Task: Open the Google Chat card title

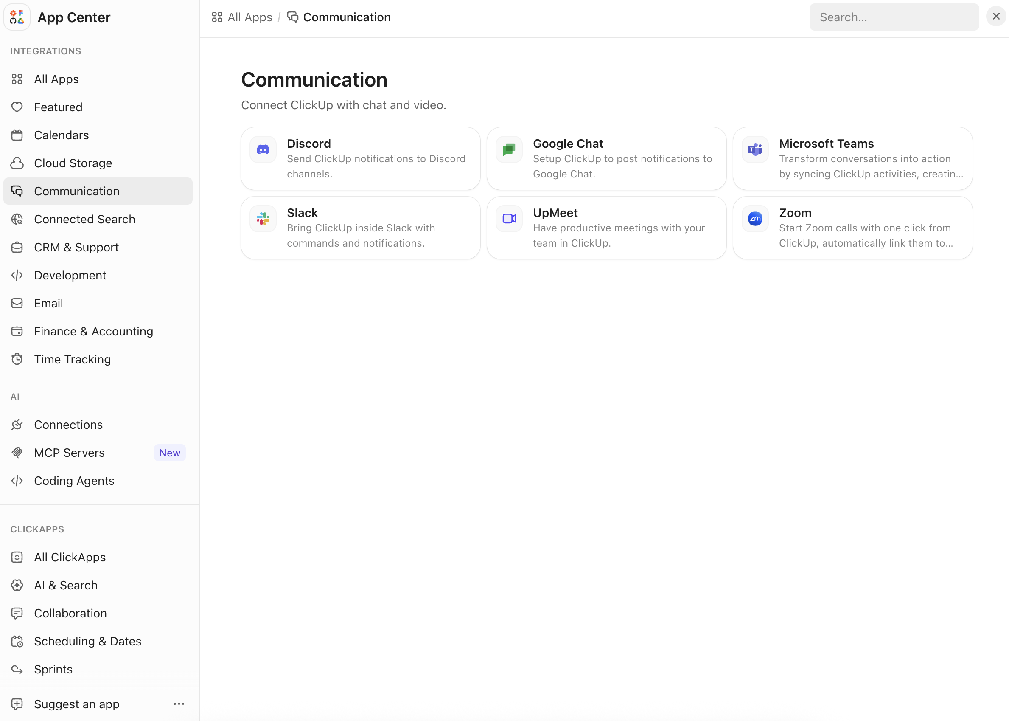Action: point(568,144)
